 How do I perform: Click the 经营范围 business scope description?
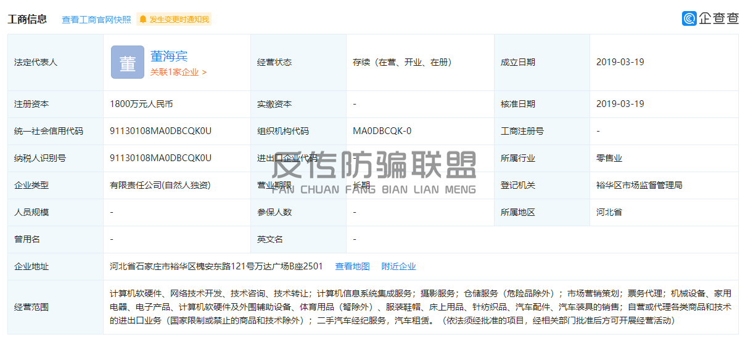420,307
